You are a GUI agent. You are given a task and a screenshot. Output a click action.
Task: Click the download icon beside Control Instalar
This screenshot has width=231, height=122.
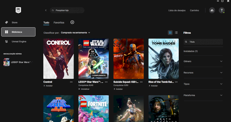[44, 86]
